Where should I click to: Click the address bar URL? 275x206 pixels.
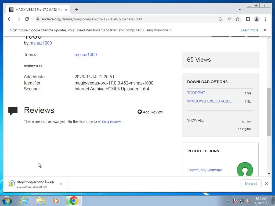92,19
